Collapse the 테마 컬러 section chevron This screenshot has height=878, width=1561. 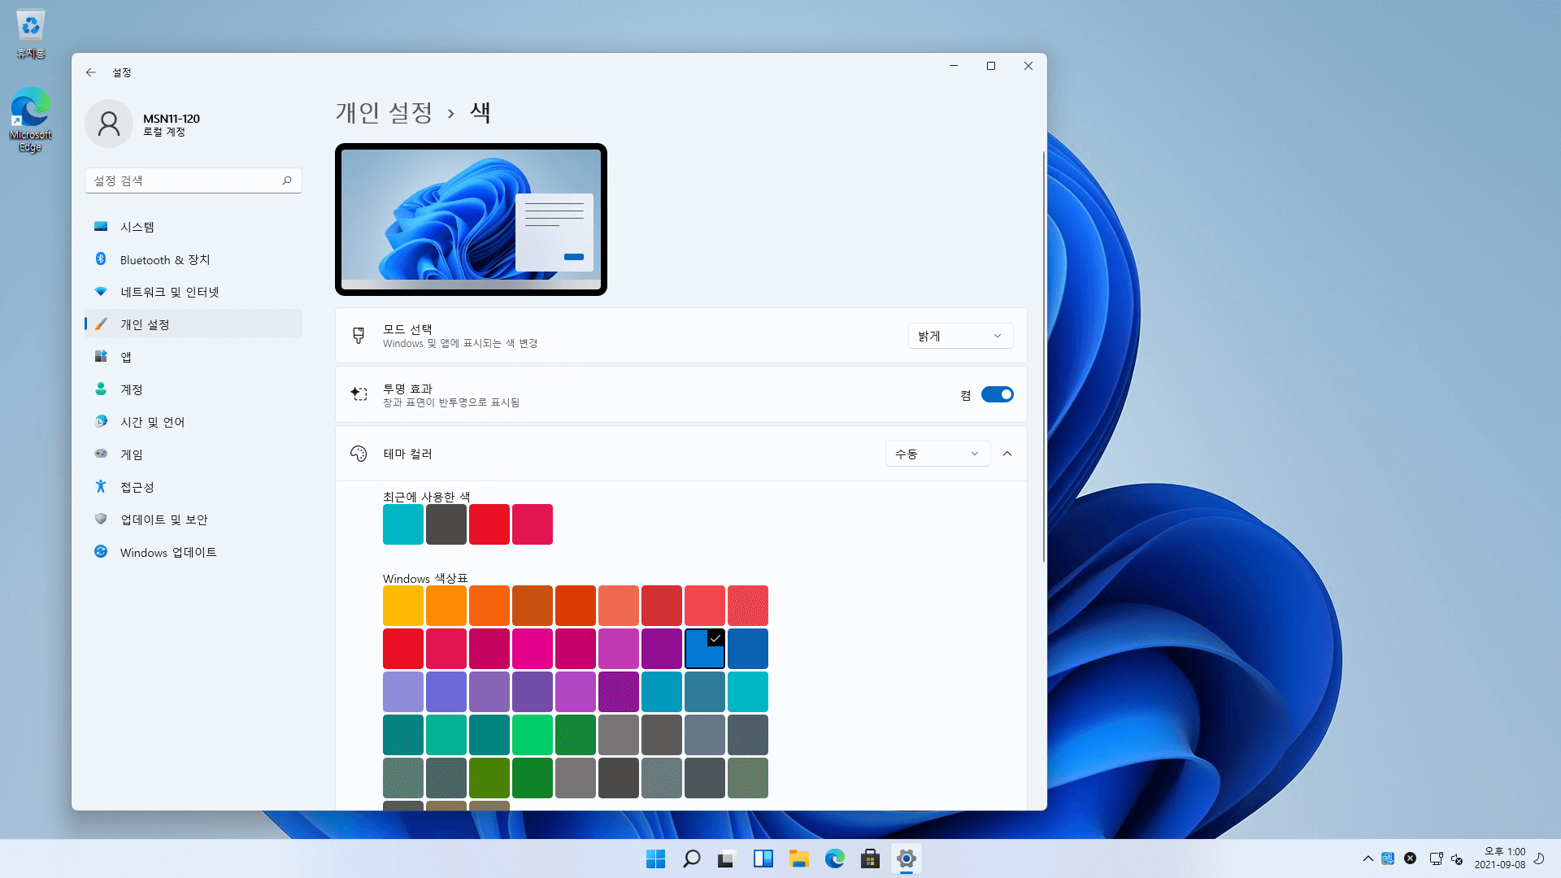click(x=1007, y=454)
